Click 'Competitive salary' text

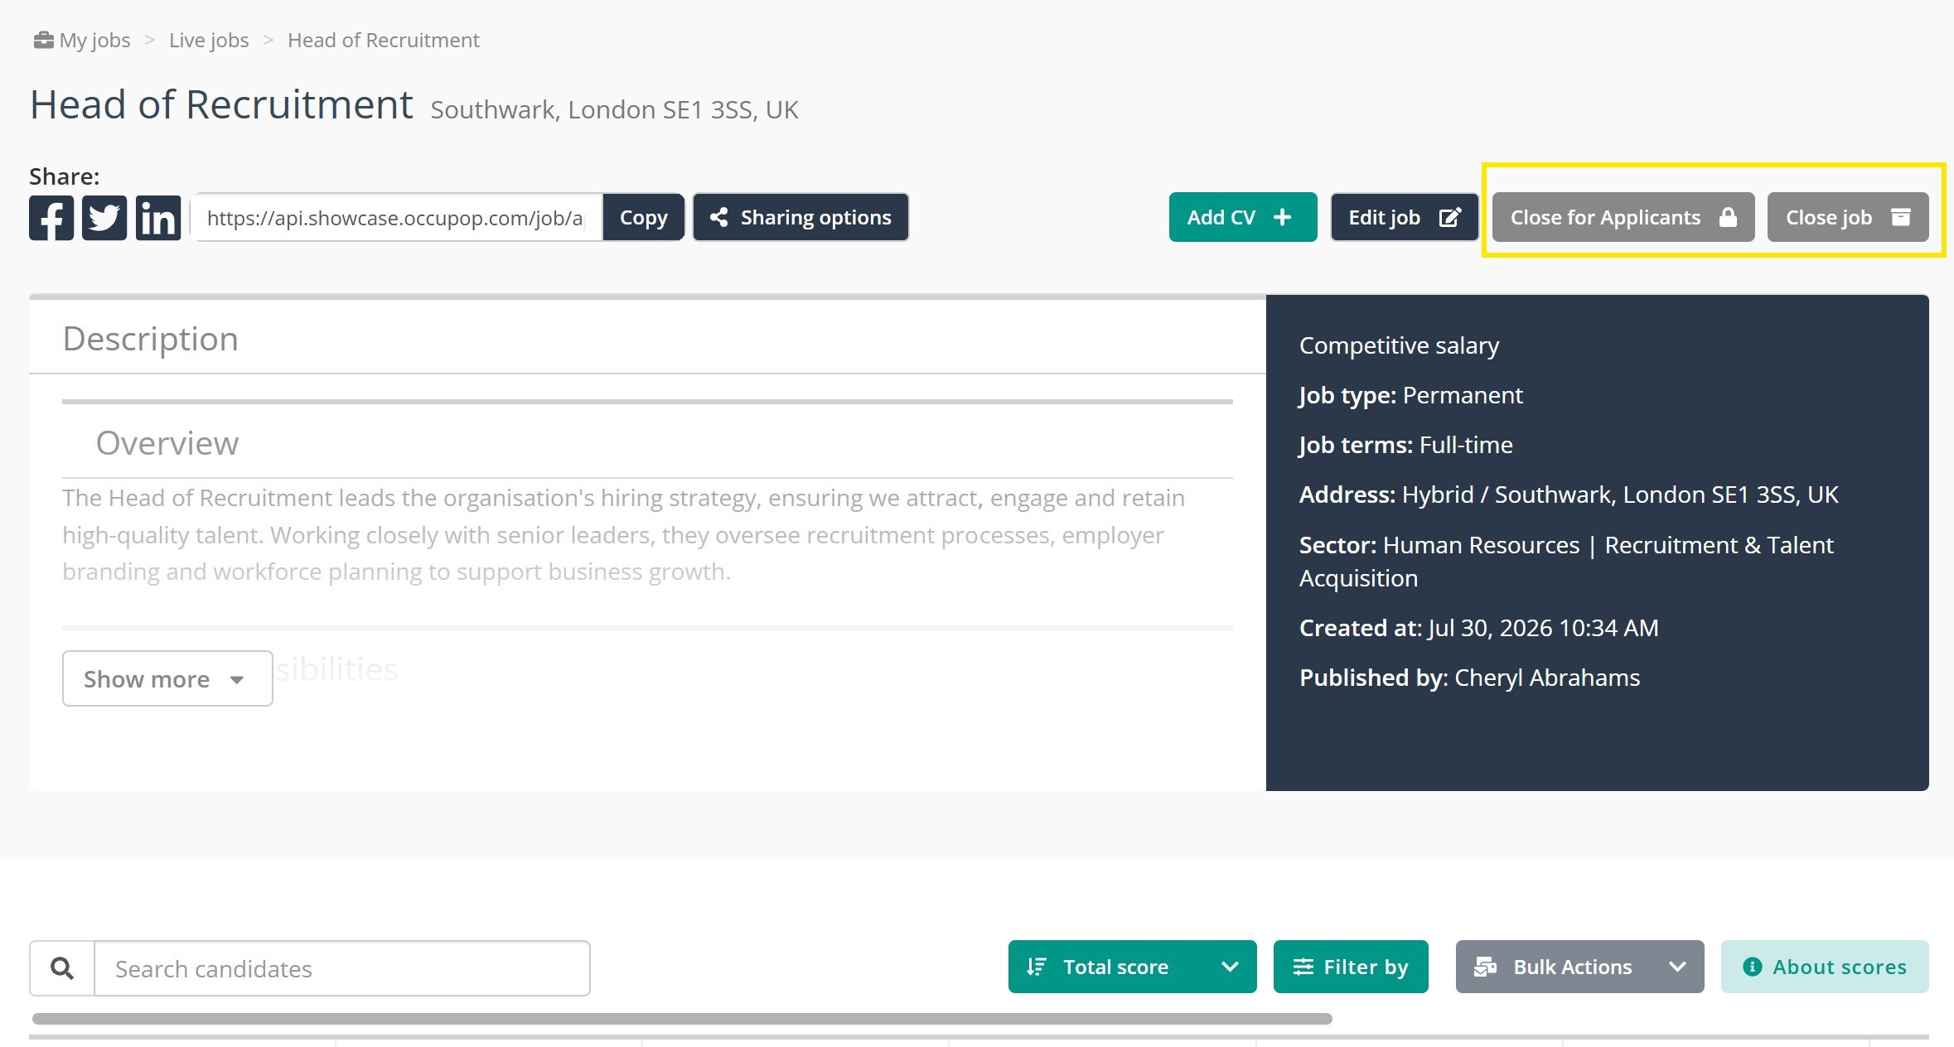(x=1399, y=345)
